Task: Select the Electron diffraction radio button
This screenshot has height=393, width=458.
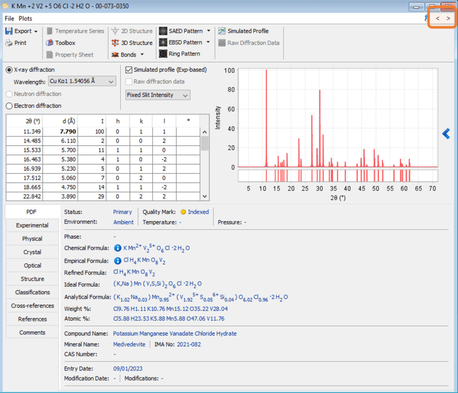Action: 9,106
